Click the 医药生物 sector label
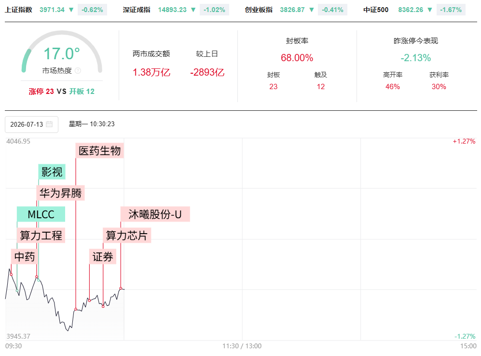This screenshot has width=481, height=356. point(100,151)
